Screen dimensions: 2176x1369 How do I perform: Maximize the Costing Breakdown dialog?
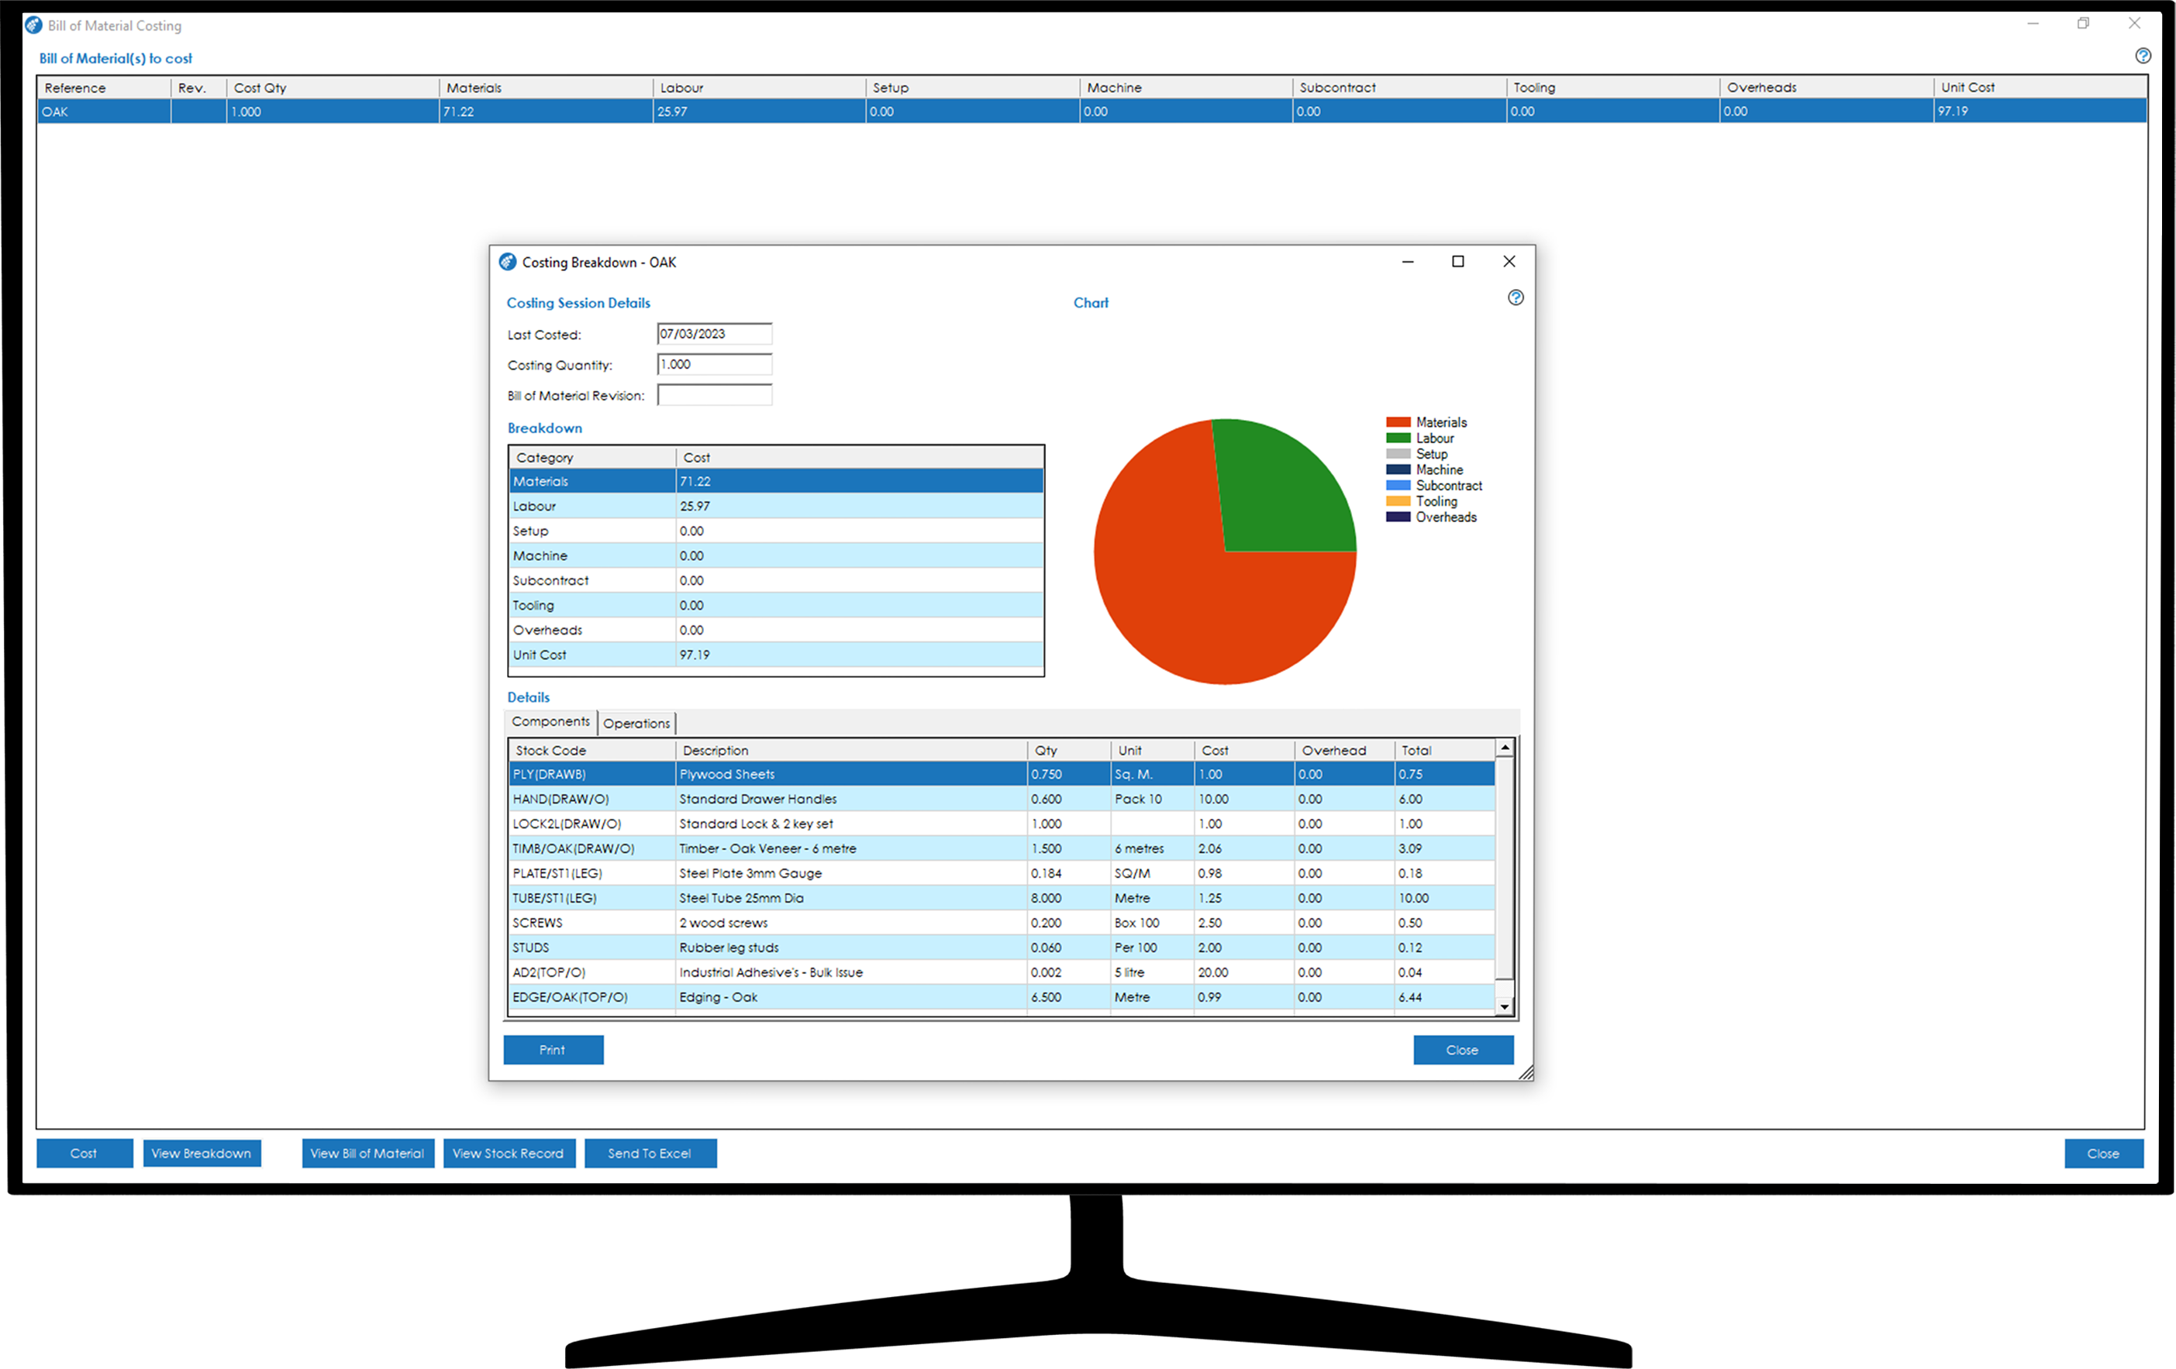(x=1457, y=262)
